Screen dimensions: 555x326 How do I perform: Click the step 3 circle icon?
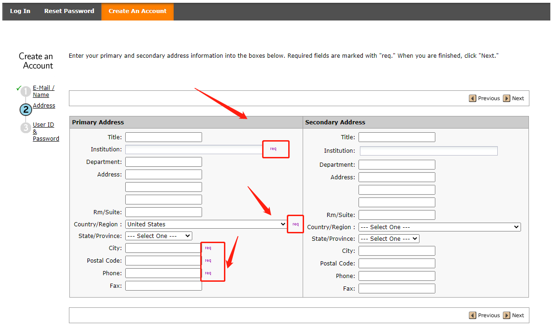[x=26, y=128]
